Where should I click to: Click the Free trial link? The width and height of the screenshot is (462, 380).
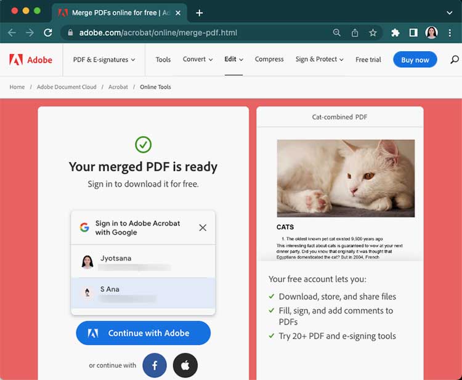(x=368, y=60)
